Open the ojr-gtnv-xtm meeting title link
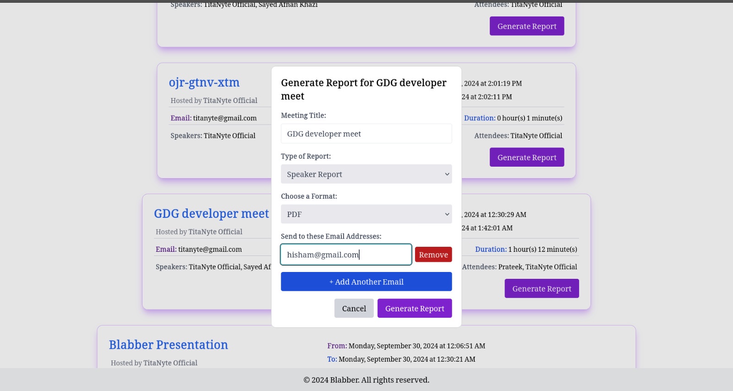Viewport: 733px width, 391px height. (204, 82)
